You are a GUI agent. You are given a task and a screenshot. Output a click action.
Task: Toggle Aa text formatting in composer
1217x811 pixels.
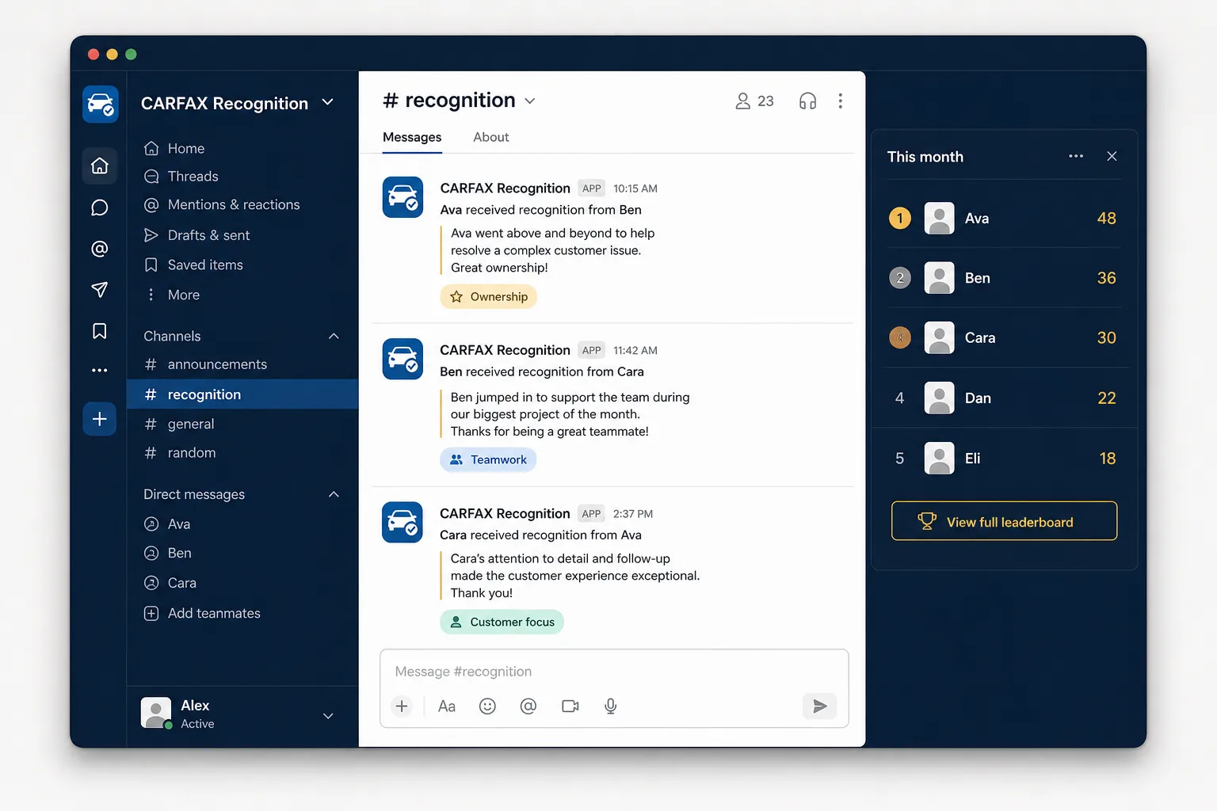(447, 706)
